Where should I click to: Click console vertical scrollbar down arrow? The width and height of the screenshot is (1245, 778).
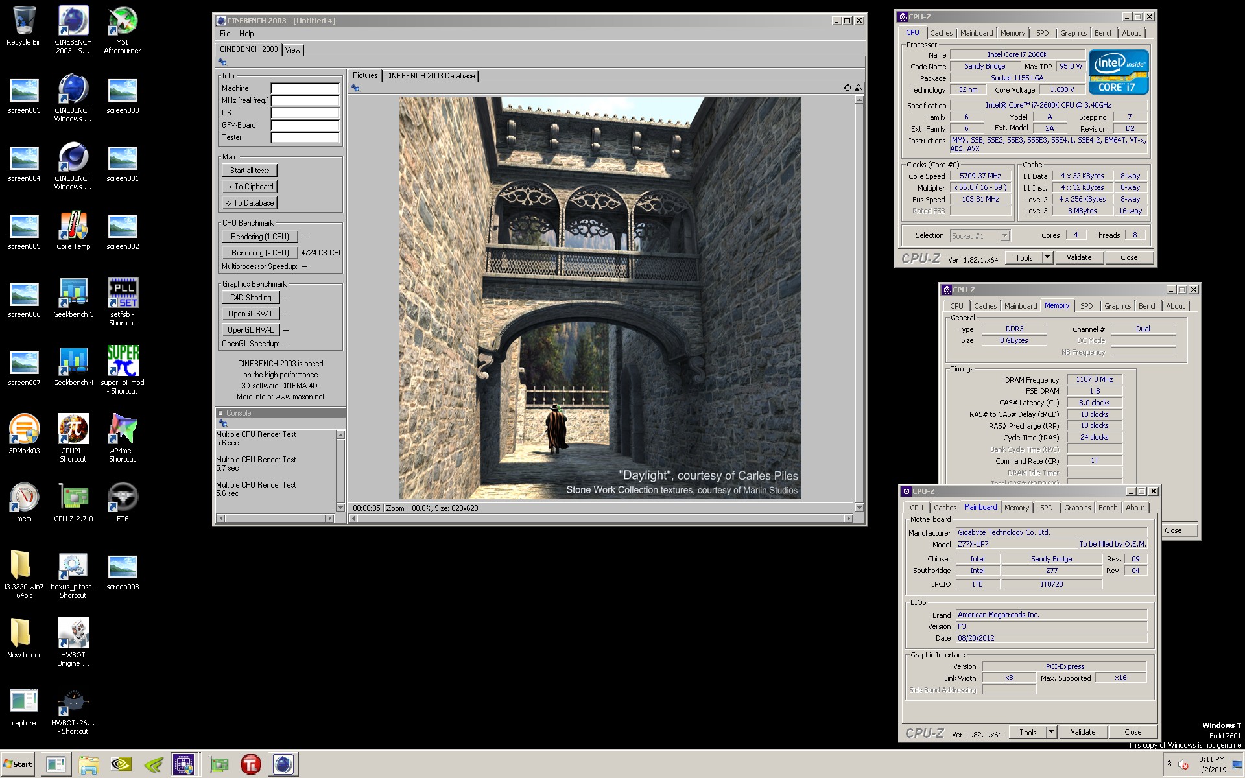pyautogui.click(x=340, y=507)
